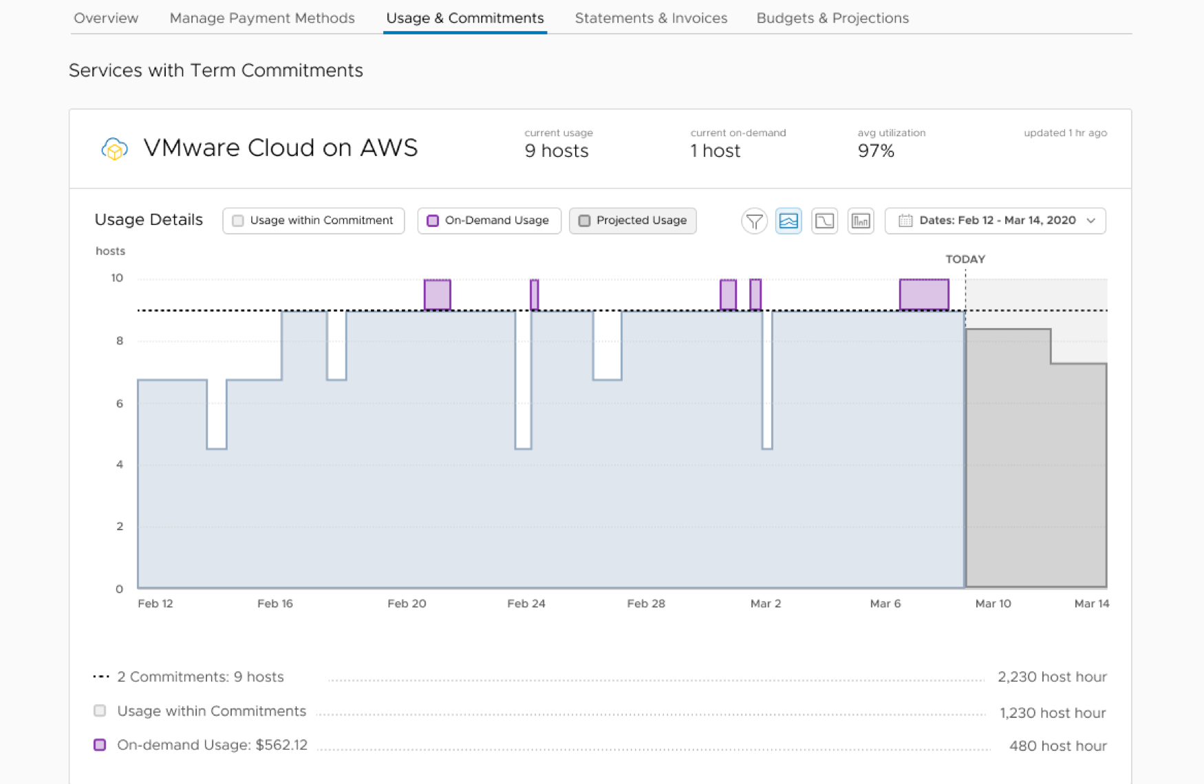The width and height of the screenshot is (1204, 784).
Task: Switch to the line chart view icon
Action: click(824, 221)
